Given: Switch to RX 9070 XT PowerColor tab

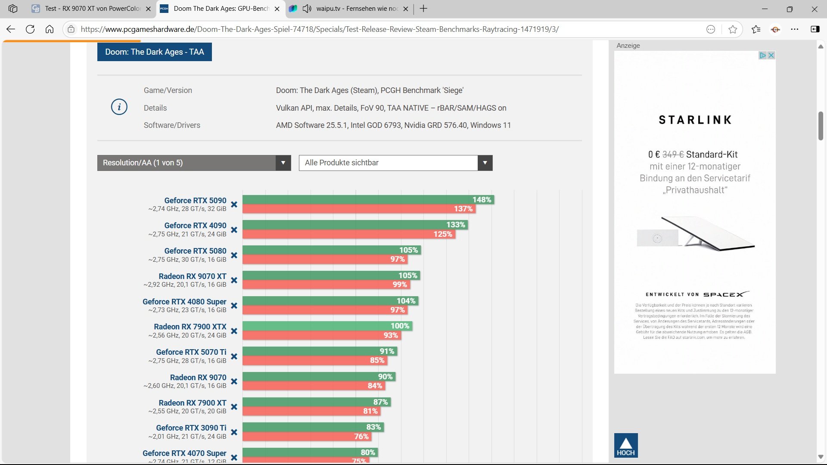Looking at the screenshot, I should pyautogui.click(x=93, y=9).
